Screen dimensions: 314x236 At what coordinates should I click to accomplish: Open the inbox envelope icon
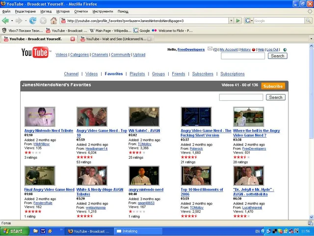[x=210, y=49]
